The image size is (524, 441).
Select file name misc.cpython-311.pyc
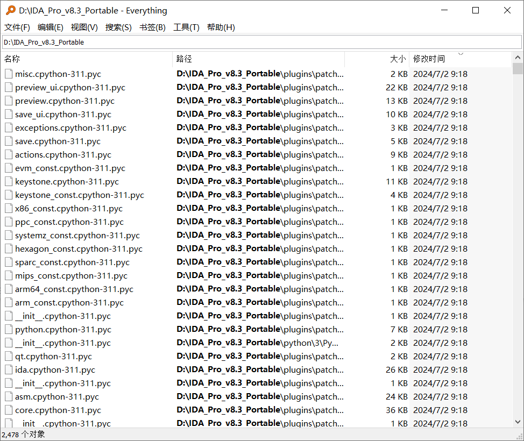[x=58, y=74]
